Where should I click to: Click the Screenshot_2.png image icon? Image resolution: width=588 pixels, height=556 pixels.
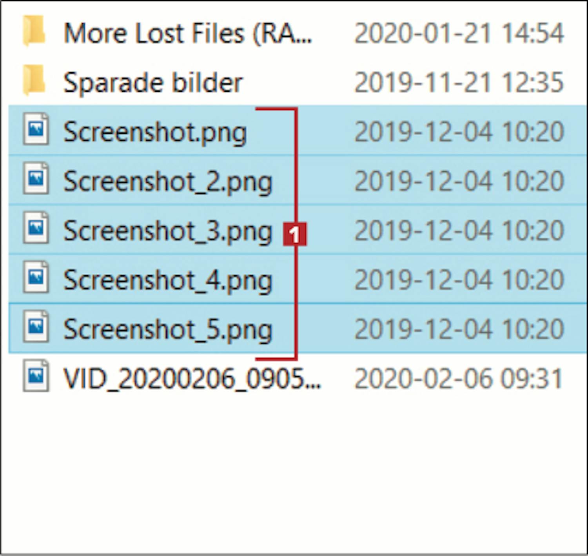[36, 179]
